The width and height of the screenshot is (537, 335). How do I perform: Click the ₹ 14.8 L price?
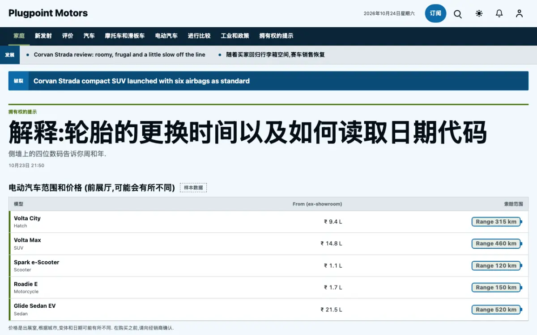point(331,243)
